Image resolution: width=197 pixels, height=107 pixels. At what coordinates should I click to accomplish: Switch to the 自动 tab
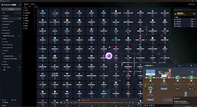[30, 6]
